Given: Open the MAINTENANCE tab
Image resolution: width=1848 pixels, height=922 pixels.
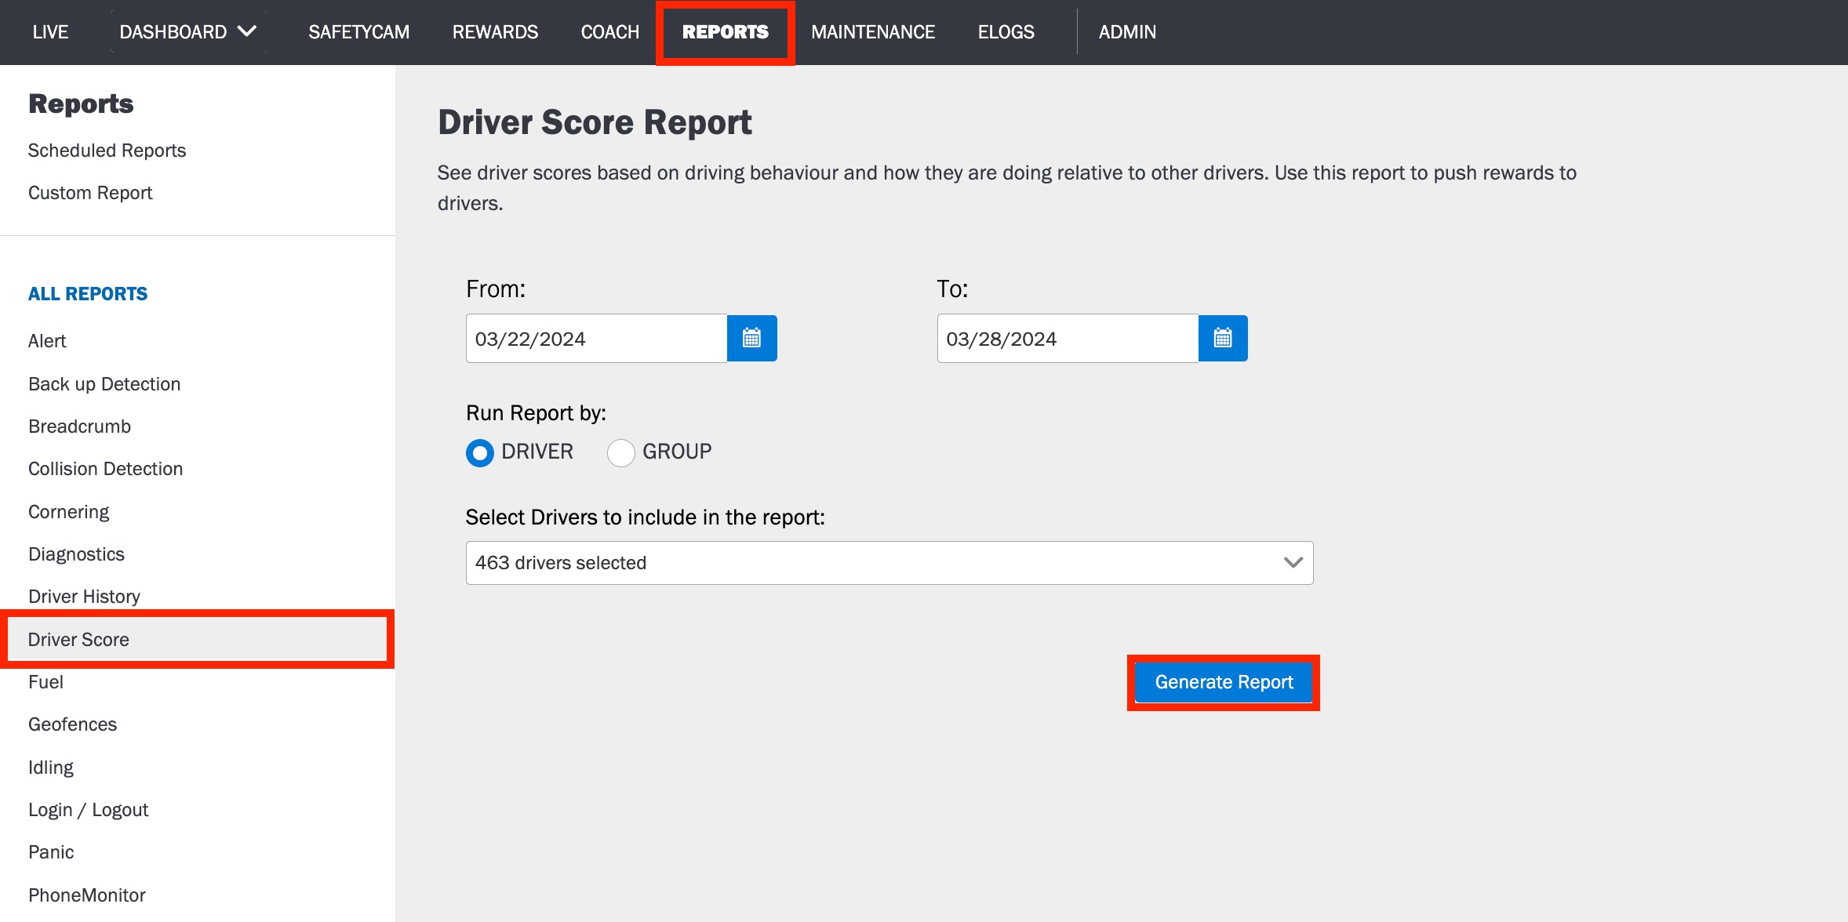Looking at the screenshot, I should point(873,32).
